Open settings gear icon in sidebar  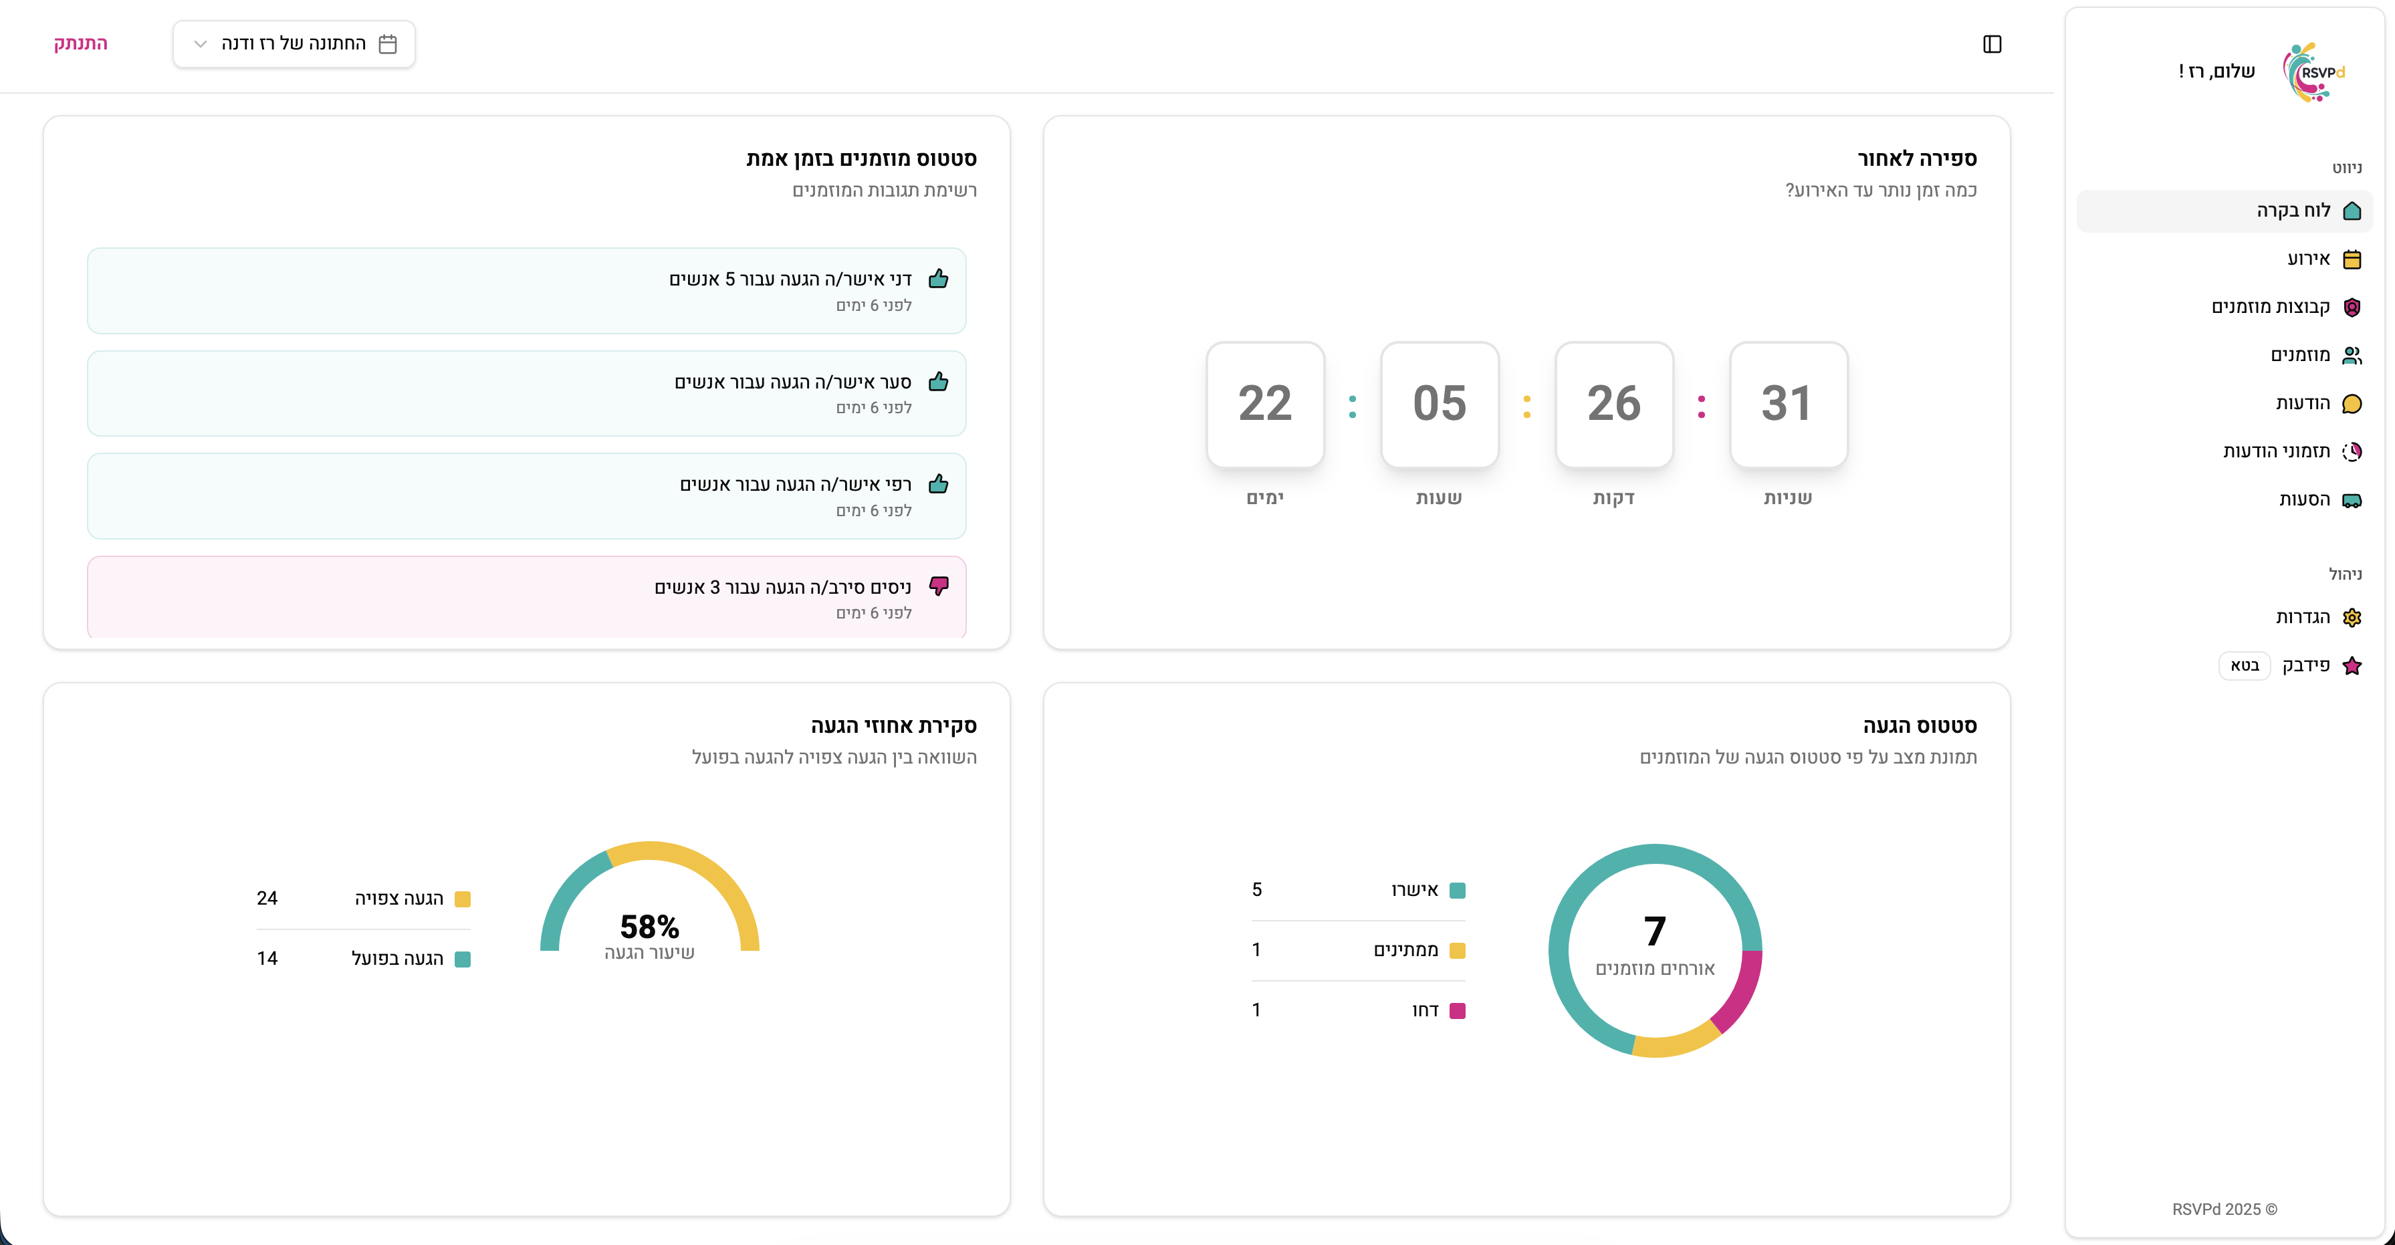point(2352,617)
